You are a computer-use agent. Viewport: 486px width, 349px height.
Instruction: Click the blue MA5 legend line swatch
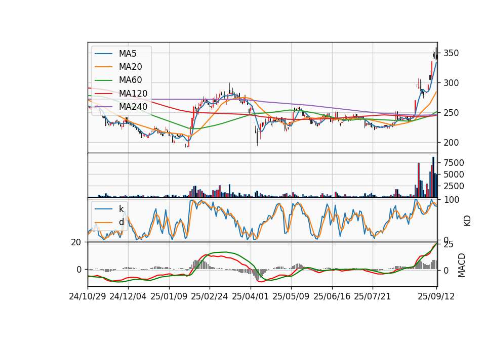coord(103,54)
